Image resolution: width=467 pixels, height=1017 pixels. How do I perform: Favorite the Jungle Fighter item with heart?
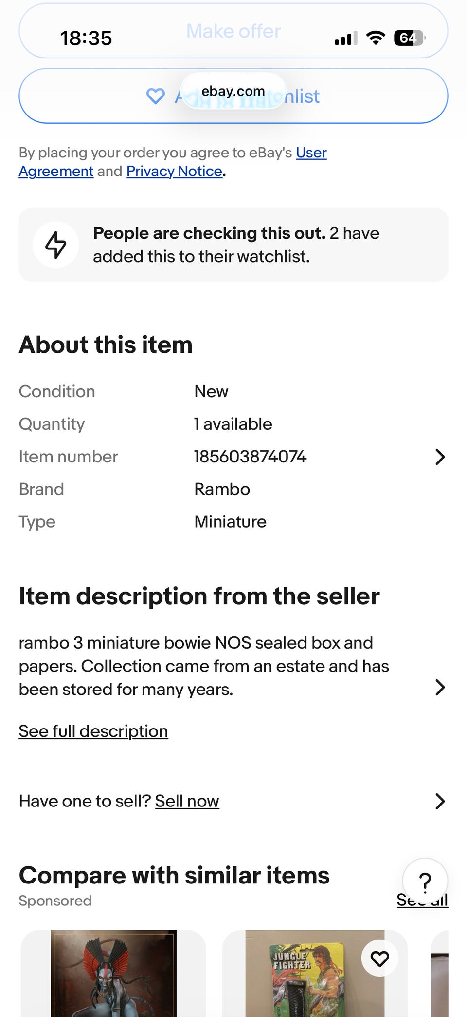coord(379,959)
